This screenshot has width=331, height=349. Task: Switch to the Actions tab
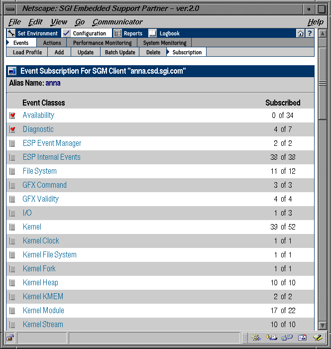pyautogui.click(x=52, y=43)
